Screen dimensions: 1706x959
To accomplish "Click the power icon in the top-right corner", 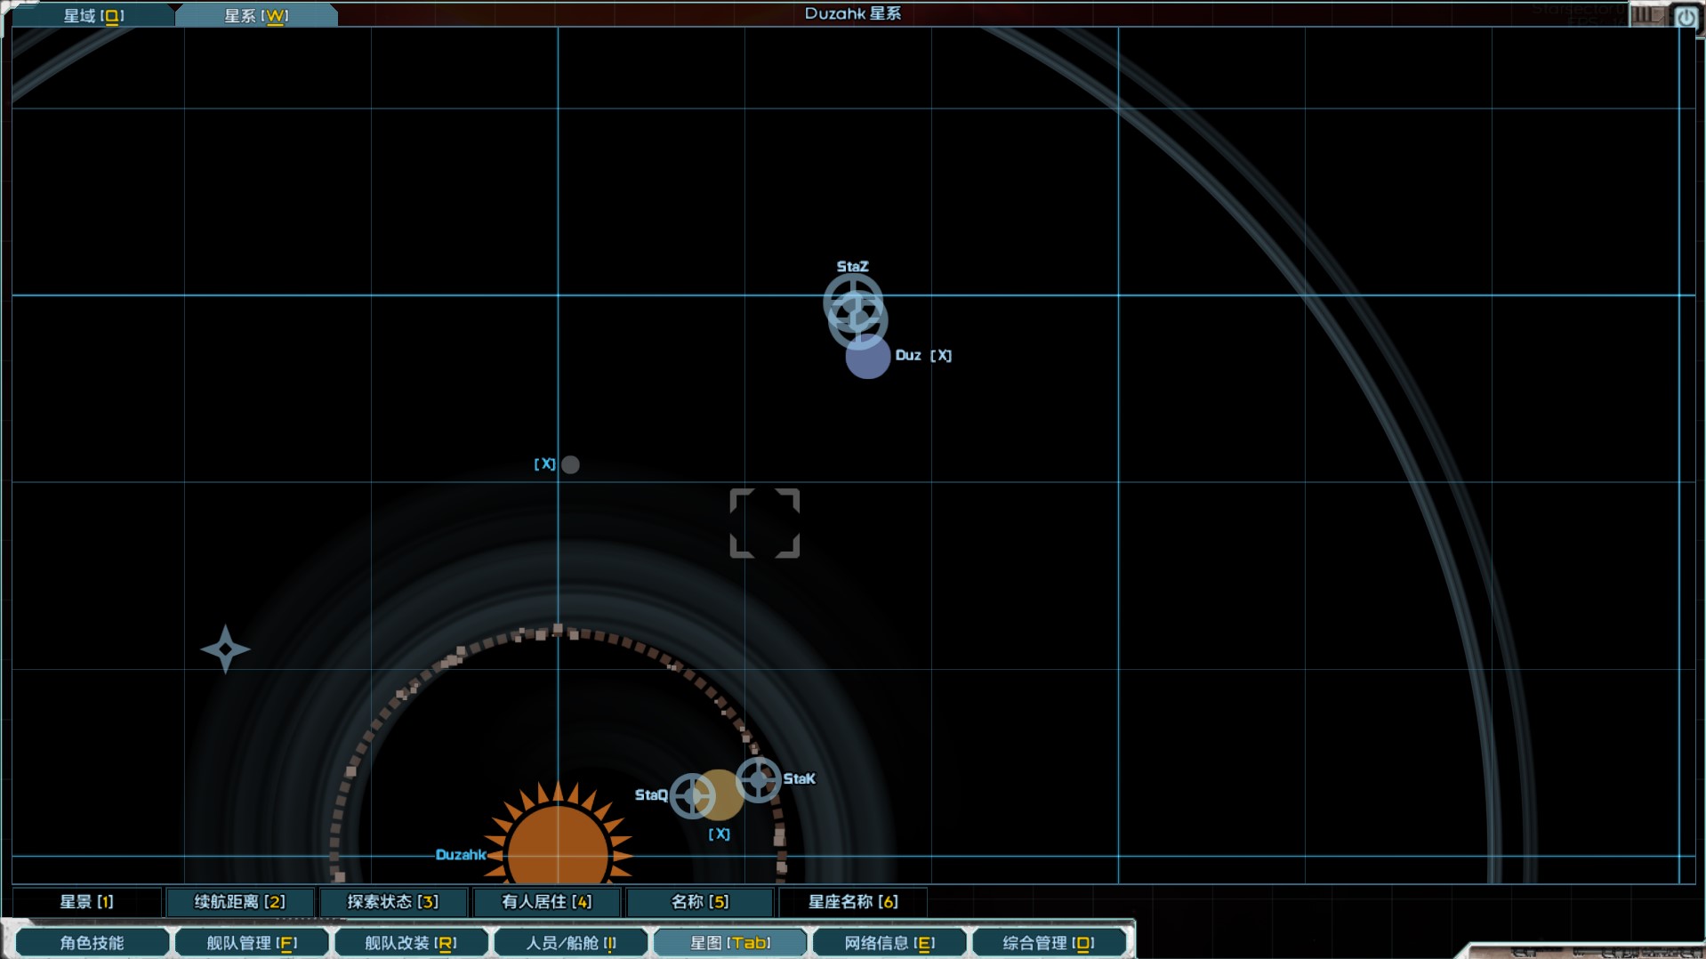I will [1685, 17].
